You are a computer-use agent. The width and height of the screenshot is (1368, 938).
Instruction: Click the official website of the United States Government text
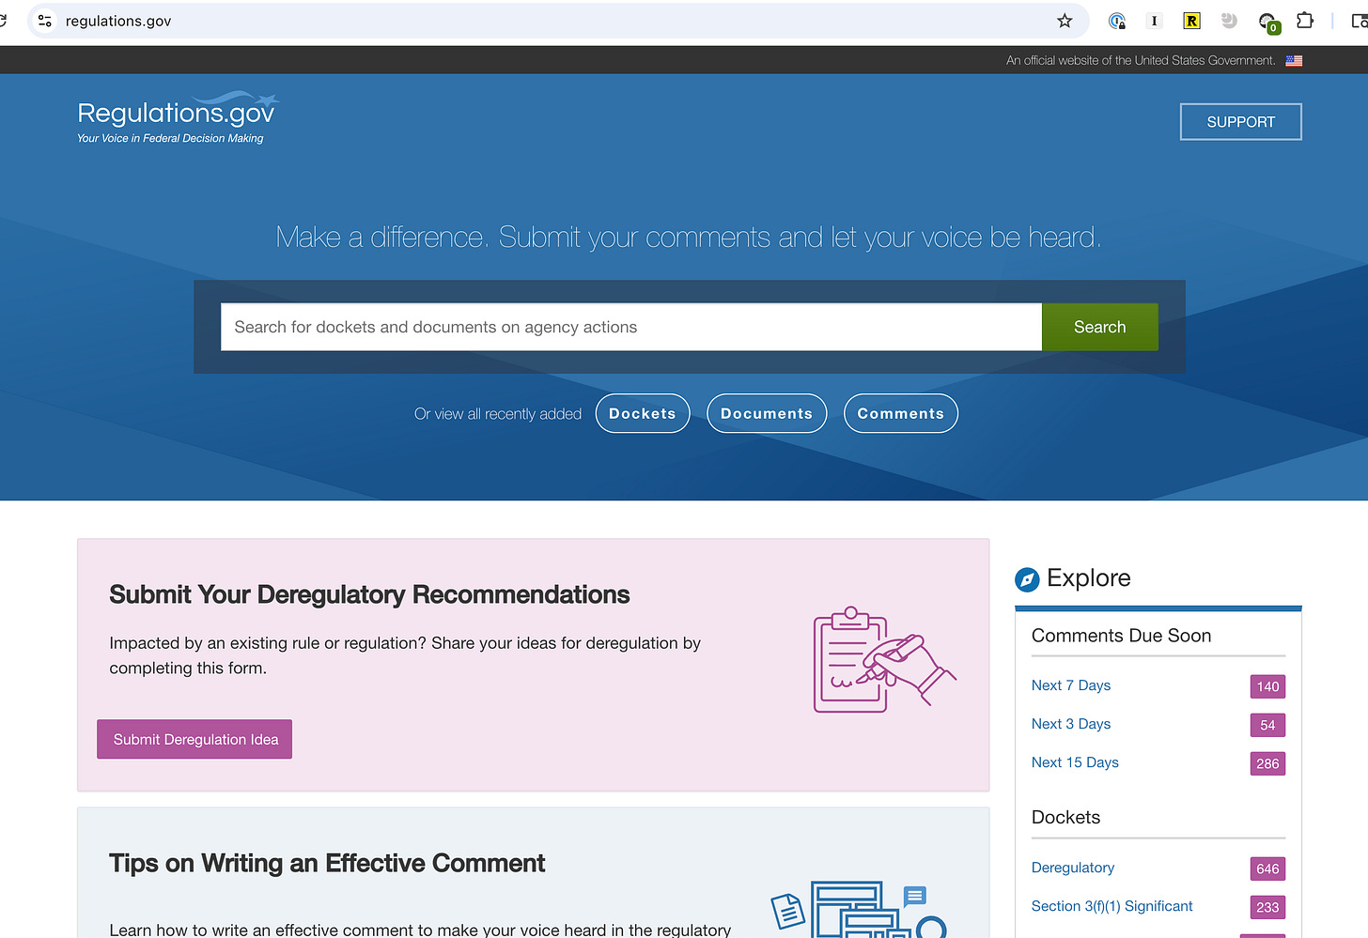click(1141, 60)
